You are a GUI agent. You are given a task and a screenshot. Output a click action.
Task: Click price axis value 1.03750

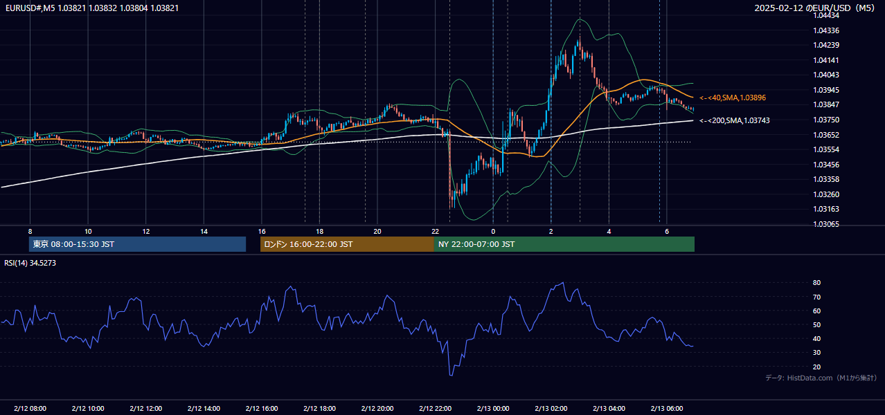click(826, 120)
